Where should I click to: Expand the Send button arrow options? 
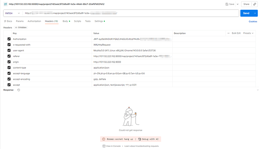pos(255,13)
